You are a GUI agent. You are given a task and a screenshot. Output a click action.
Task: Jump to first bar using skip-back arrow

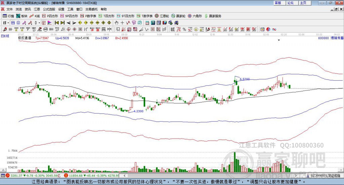57,22
